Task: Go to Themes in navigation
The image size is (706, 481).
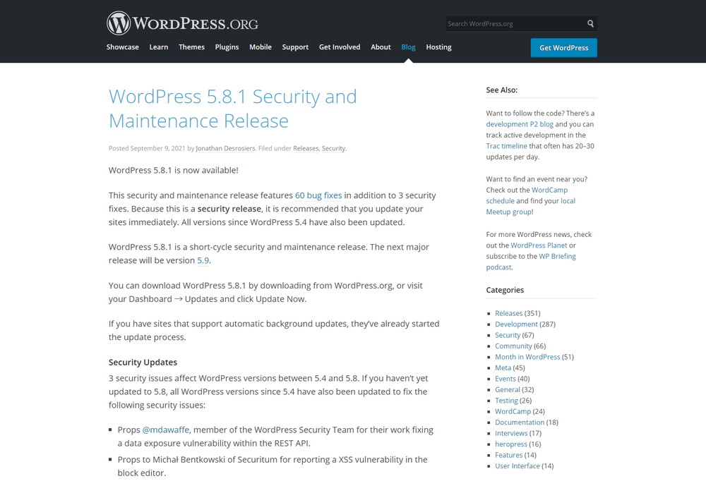Action: [191, 47]
